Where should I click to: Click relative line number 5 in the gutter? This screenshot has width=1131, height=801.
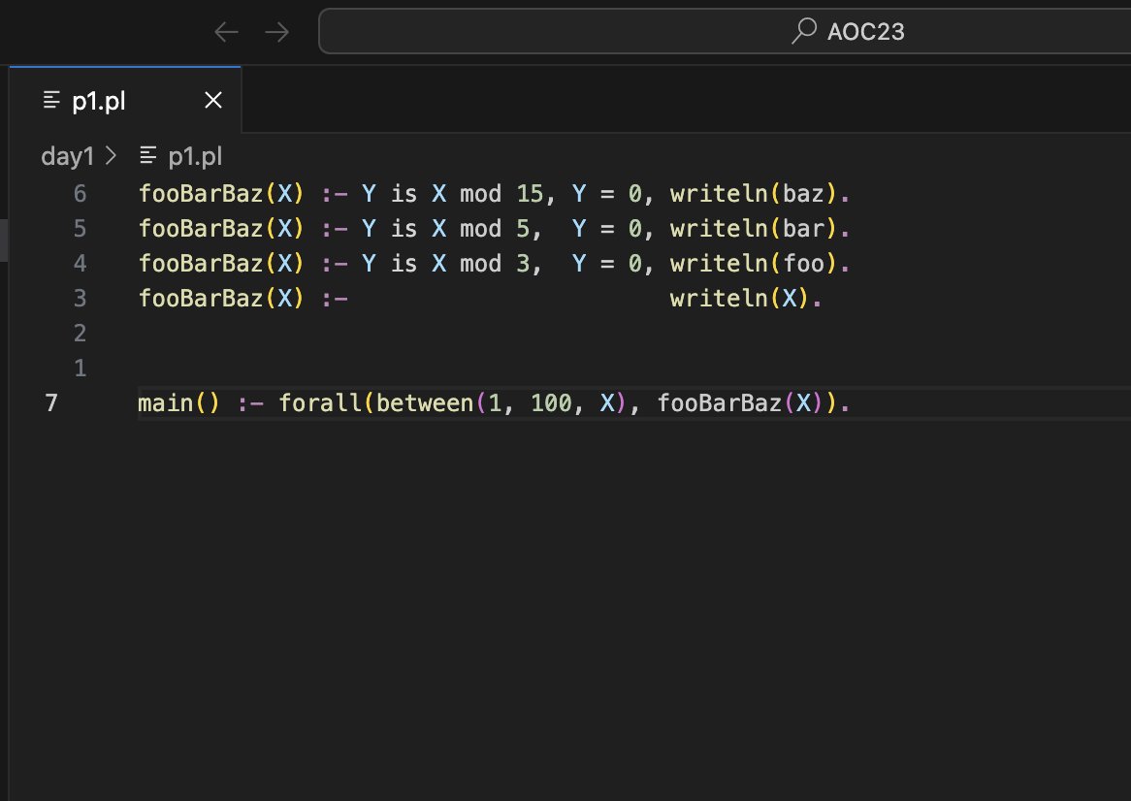coord(81,229)
